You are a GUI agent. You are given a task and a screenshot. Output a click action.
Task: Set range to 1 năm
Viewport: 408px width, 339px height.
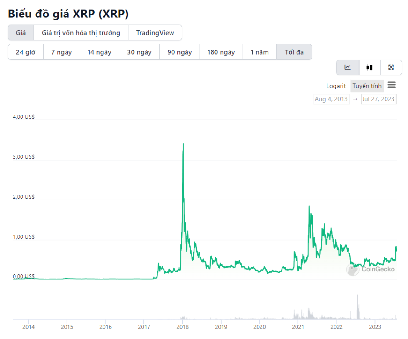point(259,52)
